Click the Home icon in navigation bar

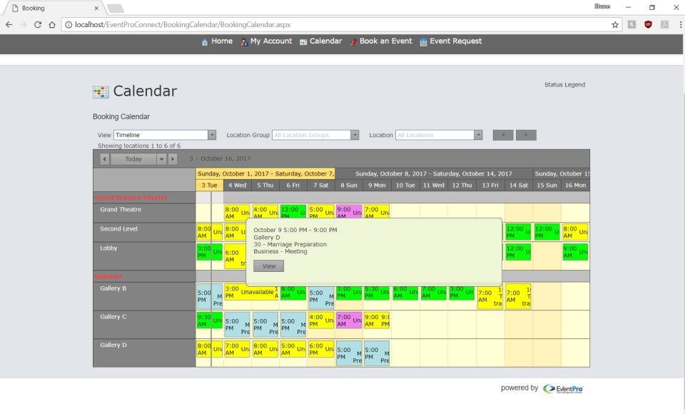pyautogui.click(x=205, y=42)
